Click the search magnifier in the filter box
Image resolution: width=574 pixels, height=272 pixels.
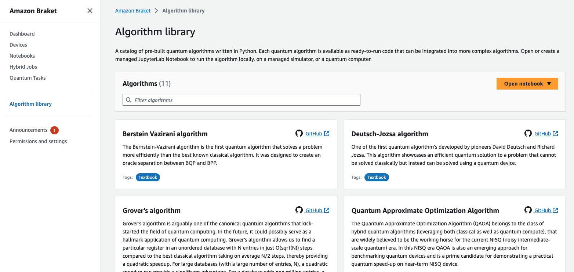pos(128,100)
